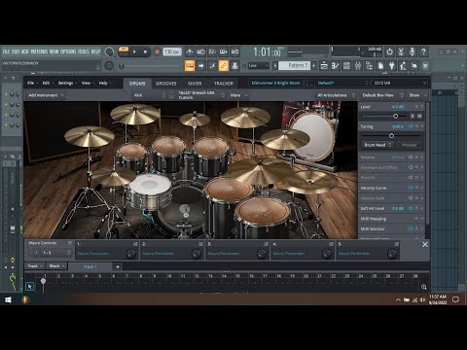The image size is (467, 350).
Task: Open the Block menu button
Action: point(56,266)
